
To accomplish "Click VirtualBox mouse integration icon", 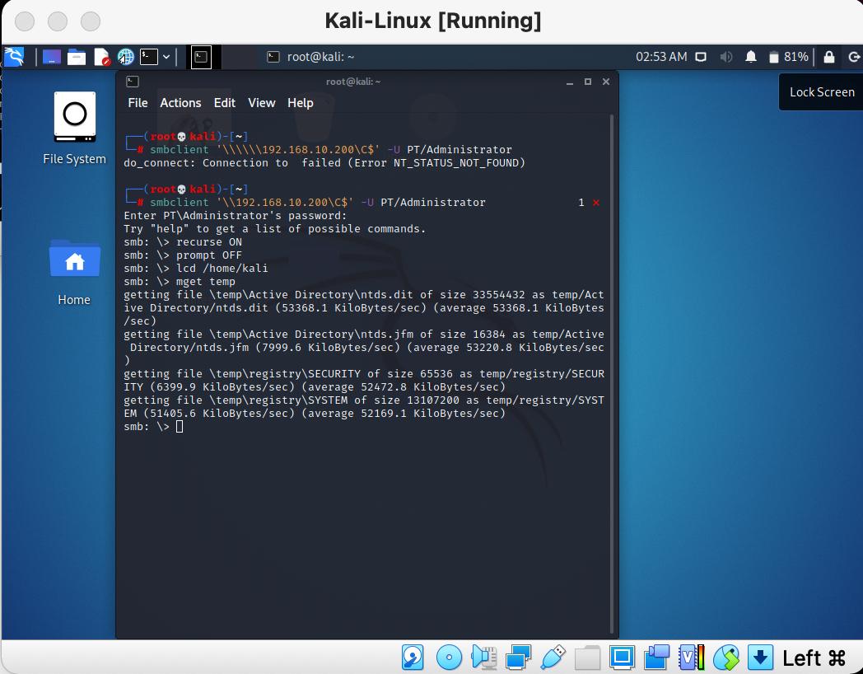I will pyautogui.click(x=726, y=657).
